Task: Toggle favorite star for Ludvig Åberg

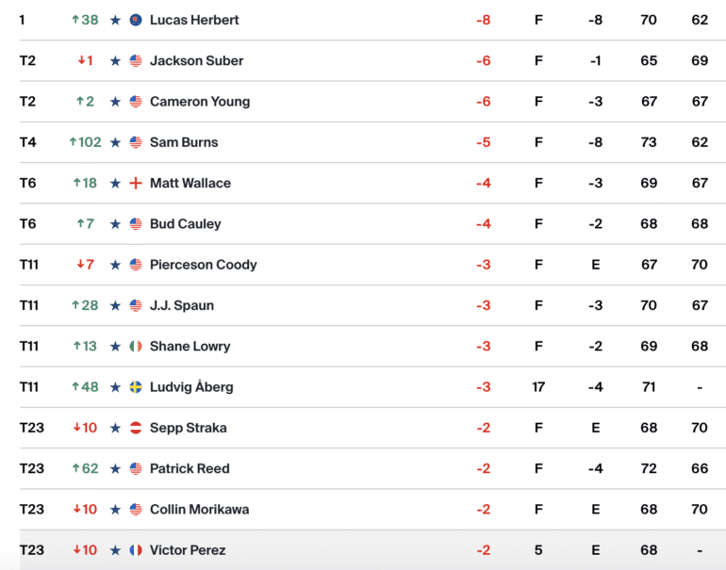Action: [115, 387]
